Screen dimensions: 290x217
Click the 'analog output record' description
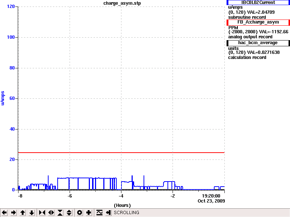(x=250, y=37)
